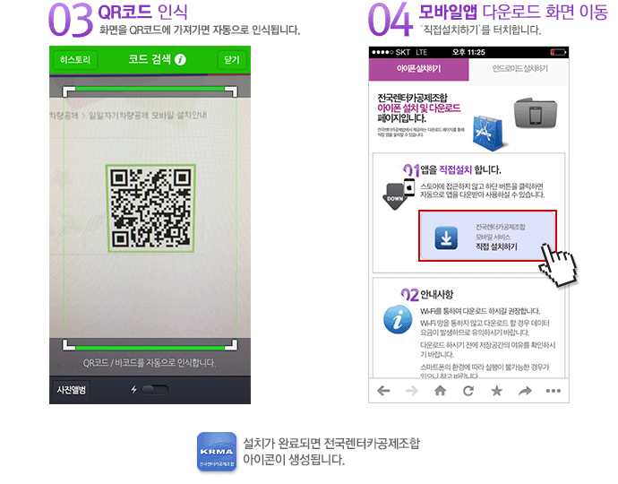Click '아이폰 설치 및 다운로드' purple text

click(x=418, y=108)
